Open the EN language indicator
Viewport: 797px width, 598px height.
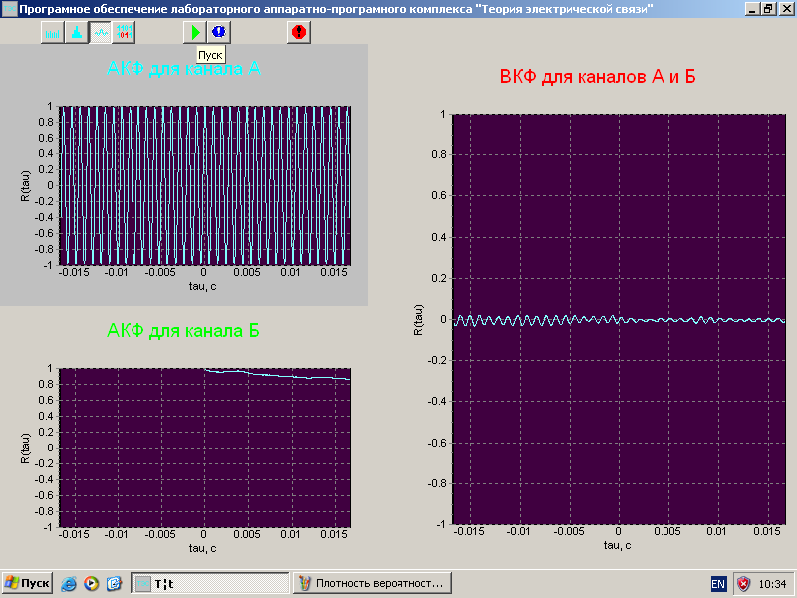718,584
